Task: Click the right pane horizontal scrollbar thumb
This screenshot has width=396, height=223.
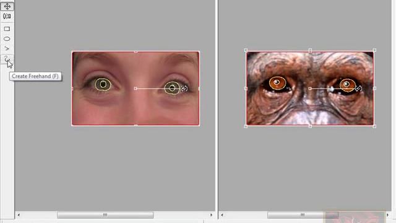Action: [303, 215]
